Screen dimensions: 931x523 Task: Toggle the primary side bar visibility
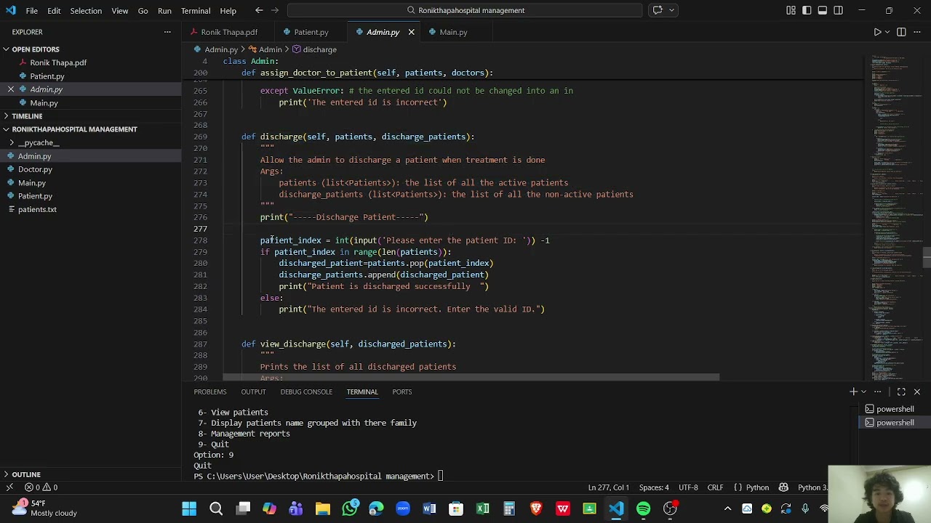[x=807, y=10]
